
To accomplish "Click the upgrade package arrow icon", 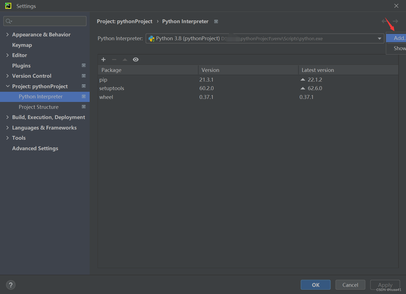I will (x=125, y=60).
